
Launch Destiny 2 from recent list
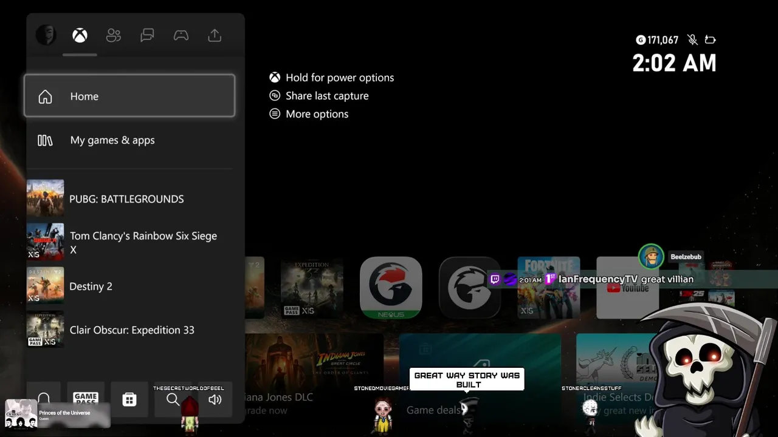[129, 286]
